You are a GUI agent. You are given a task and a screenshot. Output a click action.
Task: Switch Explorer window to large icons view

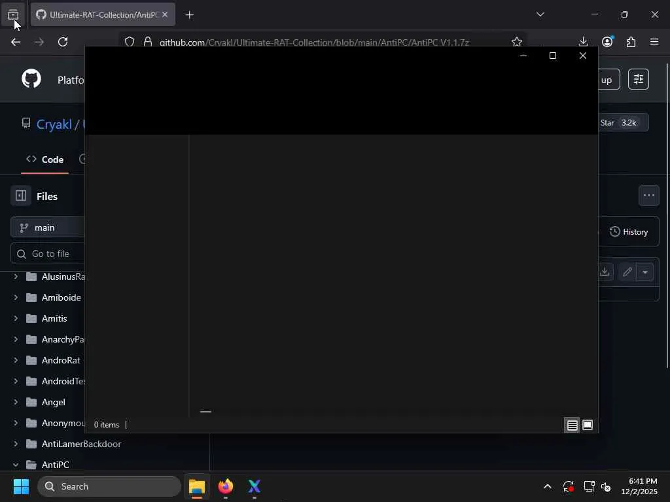(x=588, y=425)
